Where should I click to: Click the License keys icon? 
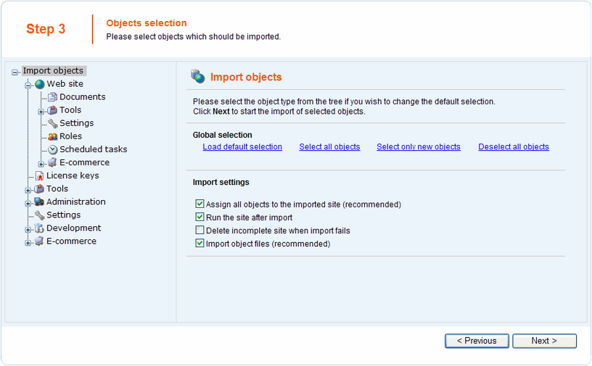tap(40, 176)
